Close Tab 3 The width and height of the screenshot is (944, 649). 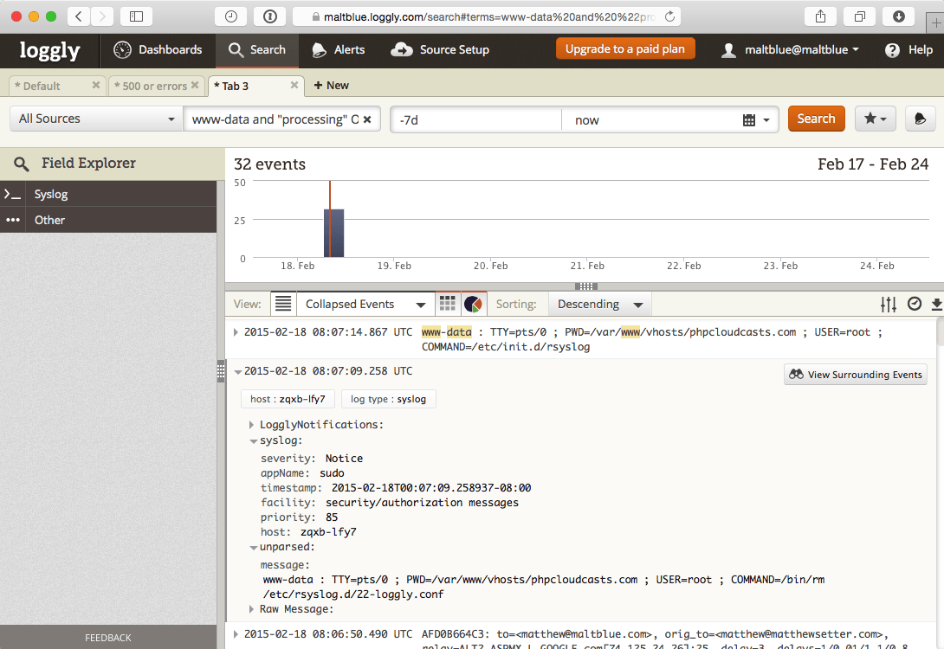point(294,86)
